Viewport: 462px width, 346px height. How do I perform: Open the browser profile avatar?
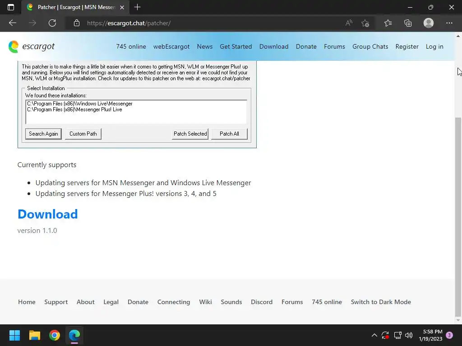429,23
